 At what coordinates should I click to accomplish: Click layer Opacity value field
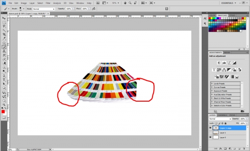242,119
